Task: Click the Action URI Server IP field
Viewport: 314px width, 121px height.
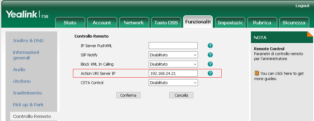Action: 173,73
